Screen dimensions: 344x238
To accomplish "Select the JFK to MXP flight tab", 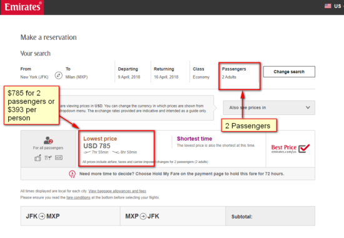I will [x=71, y=216].
